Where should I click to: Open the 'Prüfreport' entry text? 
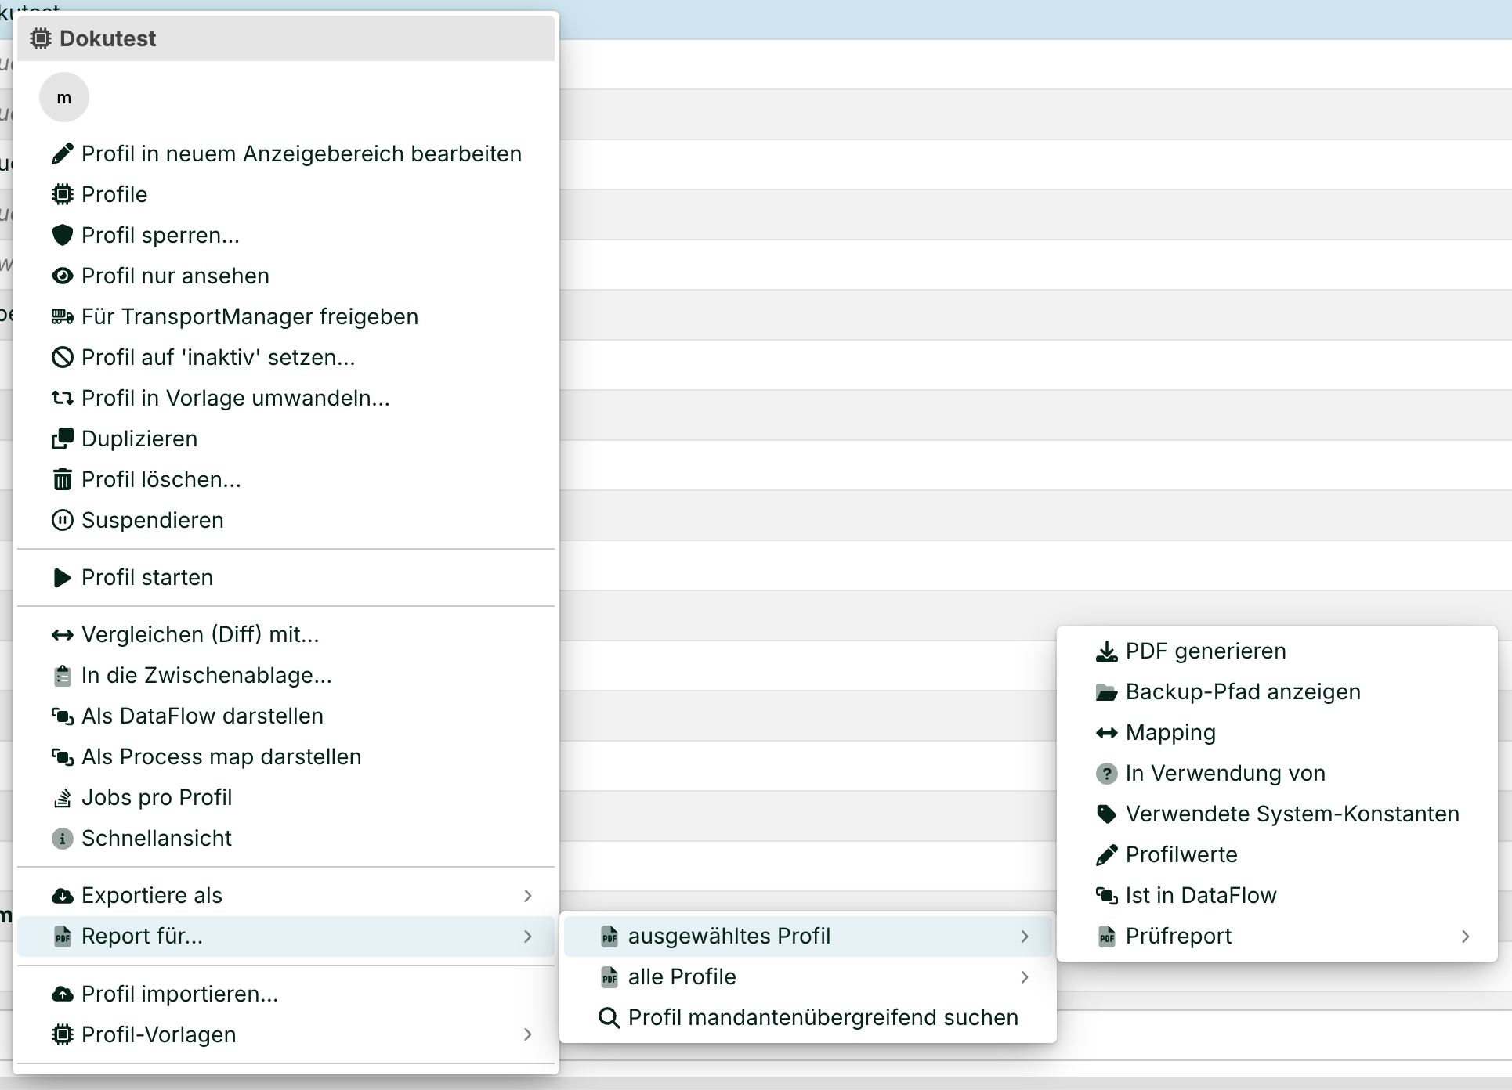(x=1179, y=936)
